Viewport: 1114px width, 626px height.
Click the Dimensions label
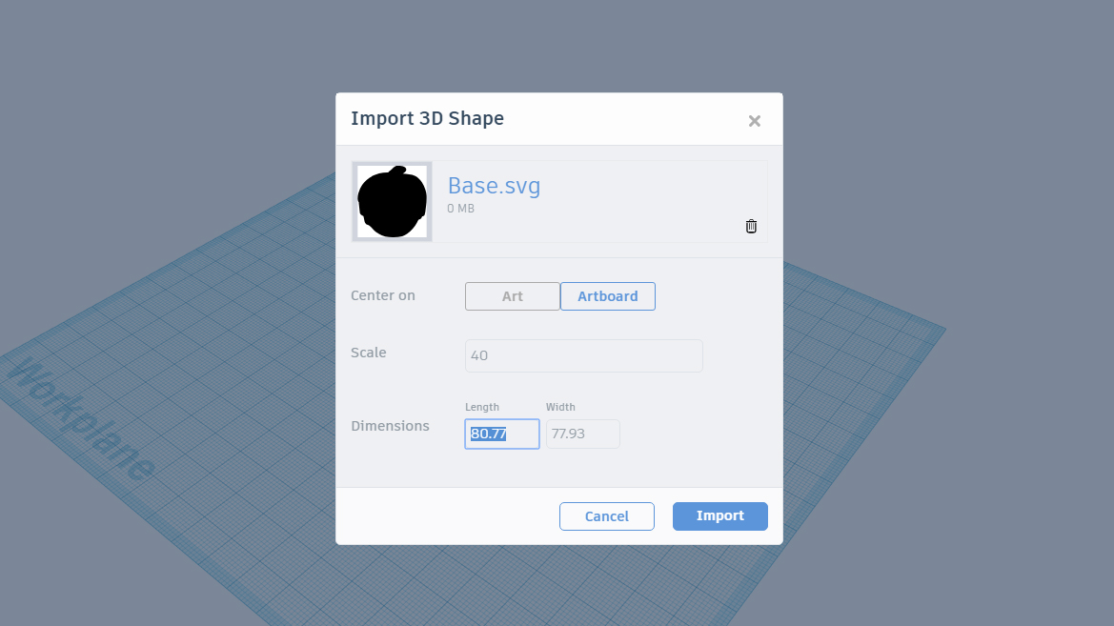(390, 426)
